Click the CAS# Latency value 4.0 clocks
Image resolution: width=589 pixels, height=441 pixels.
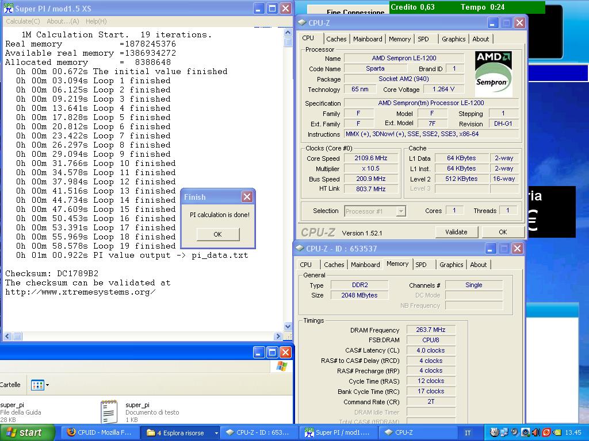click(x=431, y=350)
